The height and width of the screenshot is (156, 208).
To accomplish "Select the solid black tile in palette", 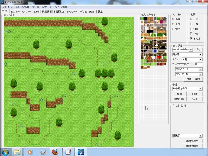I will point(145,18).
